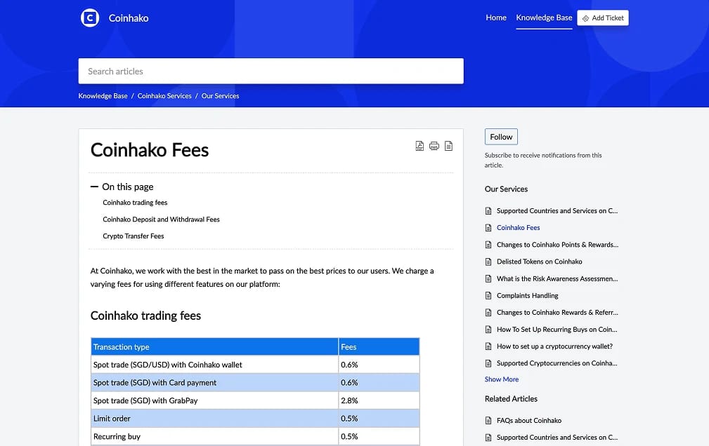Click the Coinhako logo icon
This screenshot has height=446, width=709.
[x=90, y=18]
